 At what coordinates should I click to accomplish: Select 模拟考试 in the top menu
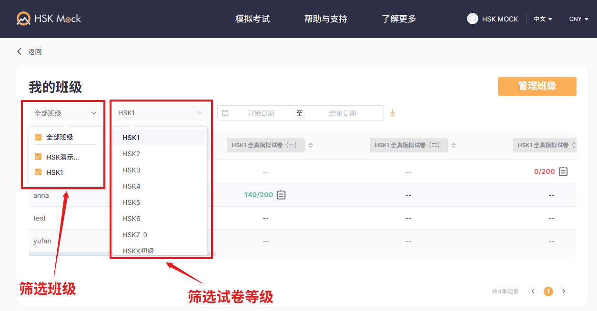(252, 19)
